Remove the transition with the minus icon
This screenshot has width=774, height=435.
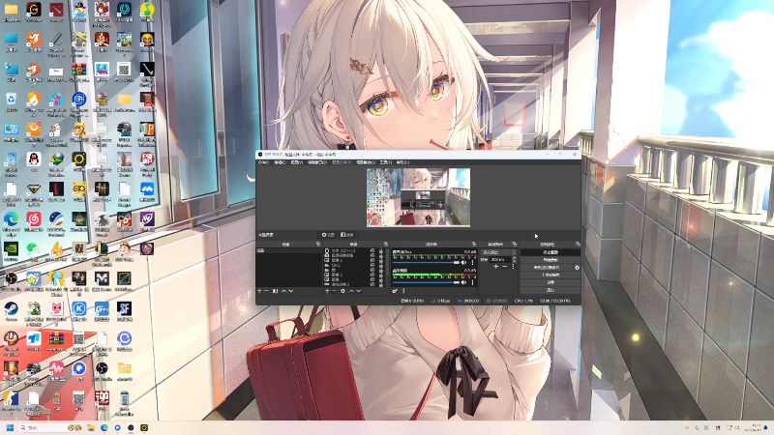pyautogui.click(x=504, y=267)
